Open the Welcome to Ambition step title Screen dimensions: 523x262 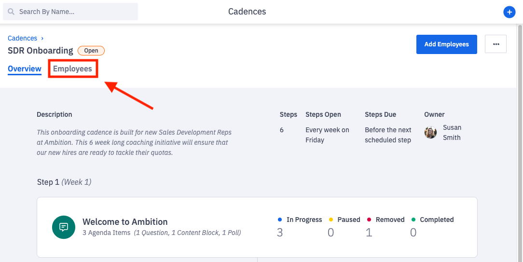click(x=125, y=222)
